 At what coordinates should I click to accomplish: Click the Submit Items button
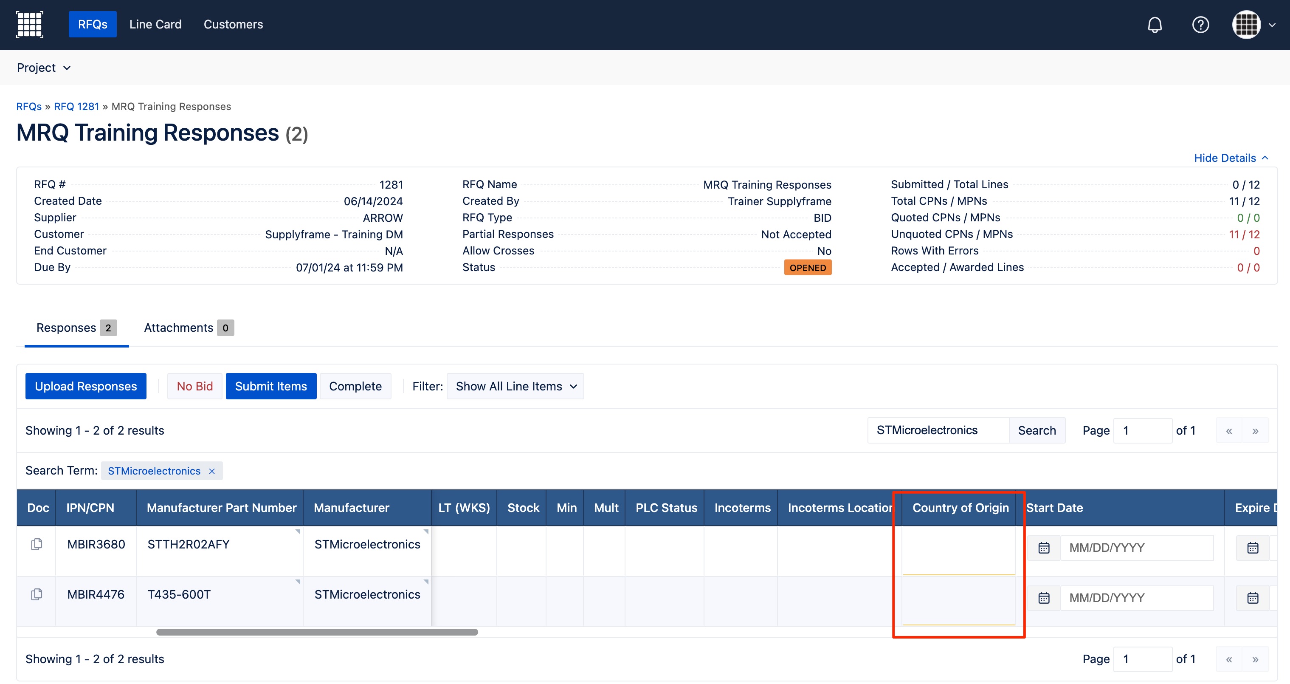270,386
